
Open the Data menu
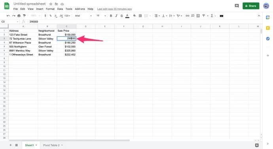(60, 9)
